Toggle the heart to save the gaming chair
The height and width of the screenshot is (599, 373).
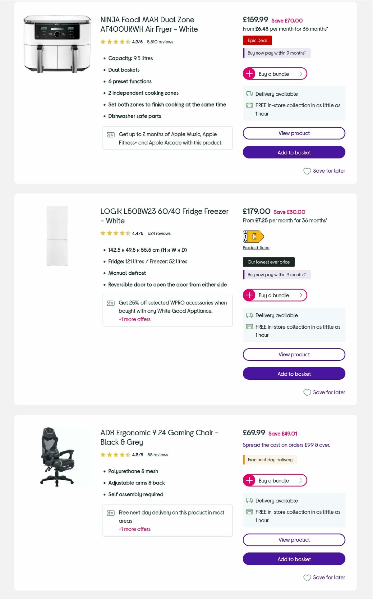(x=307, y=578)
